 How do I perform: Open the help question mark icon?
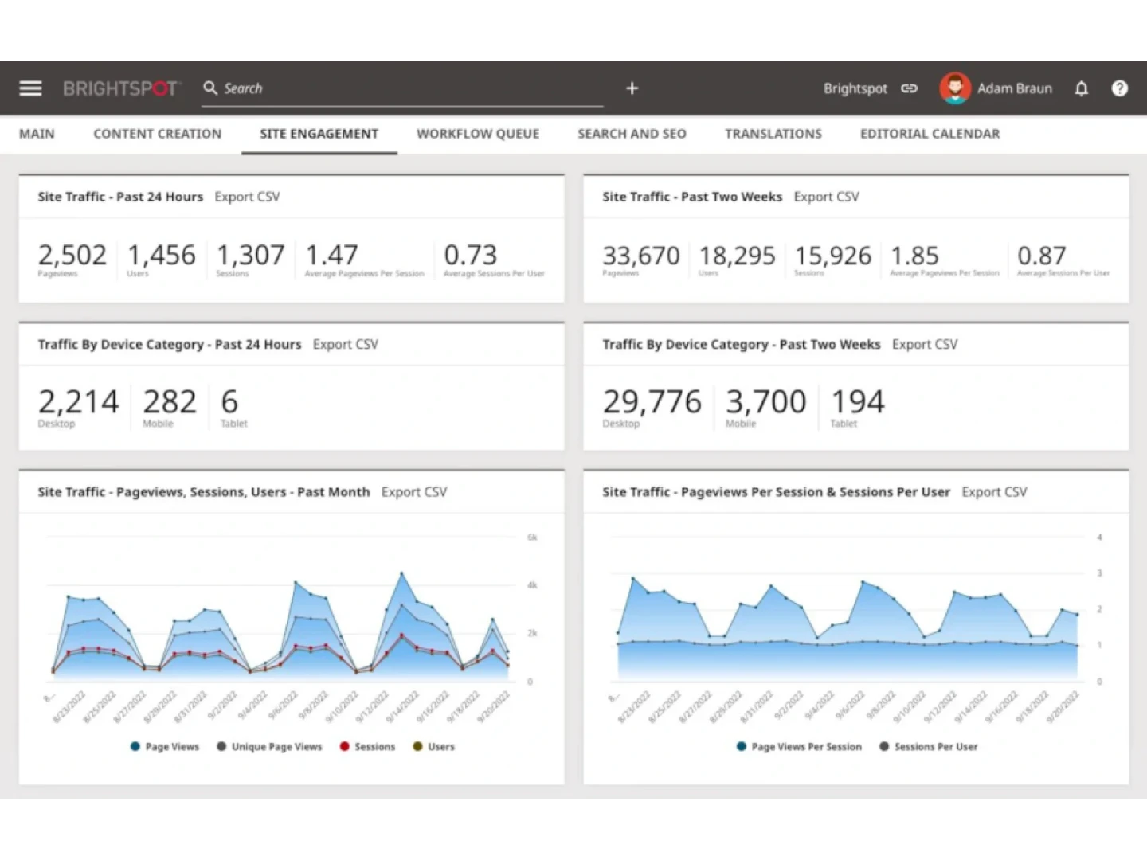1119,88
